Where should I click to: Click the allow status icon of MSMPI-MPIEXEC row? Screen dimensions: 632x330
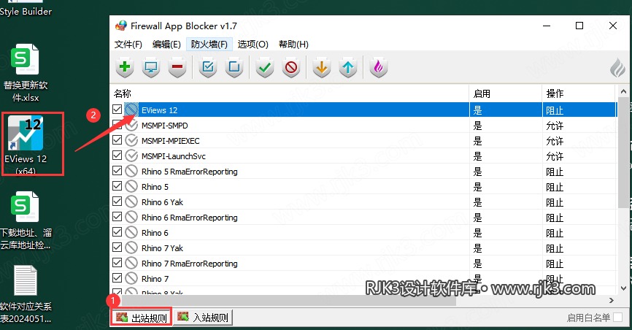click(x=131, y=140)
